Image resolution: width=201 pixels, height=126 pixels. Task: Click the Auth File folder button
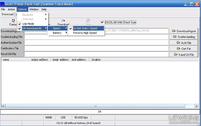[184, 43]
